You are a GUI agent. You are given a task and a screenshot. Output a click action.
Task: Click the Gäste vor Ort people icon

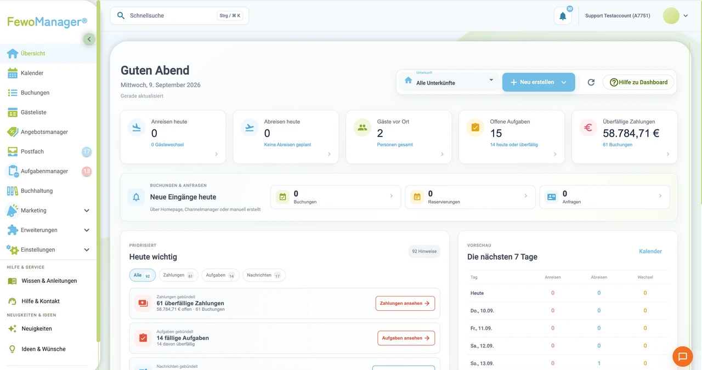coord(363,128)
